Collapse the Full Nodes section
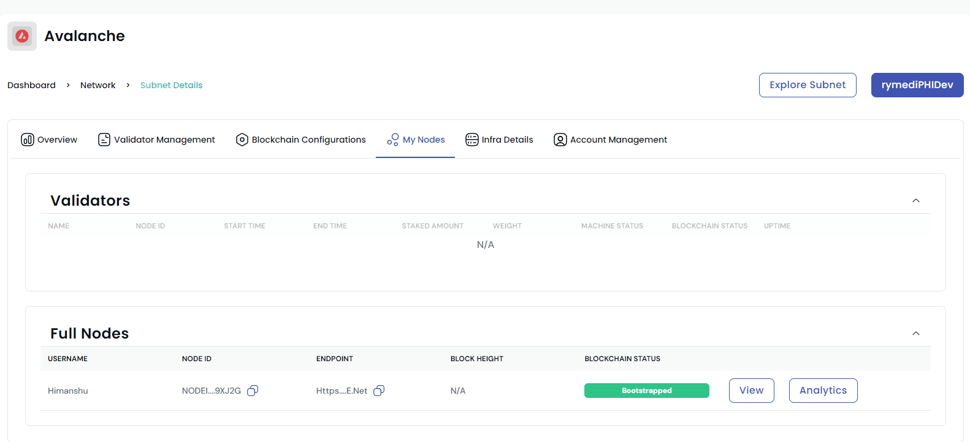The width and height of the screenshot is (970, 442). point(916,334)
